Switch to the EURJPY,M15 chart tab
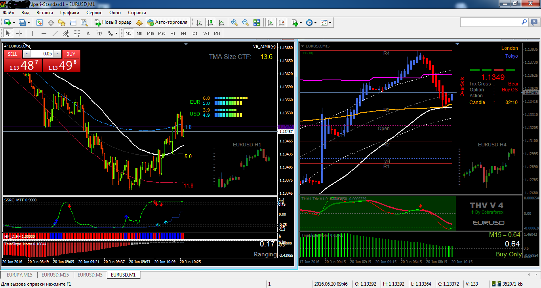Image resolution: width=541 pixels, height=288 pixels. (x=20, y=275)
